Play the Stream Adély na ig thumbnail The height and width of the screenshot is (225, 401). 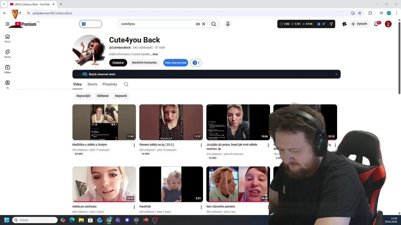coord(171,122)
